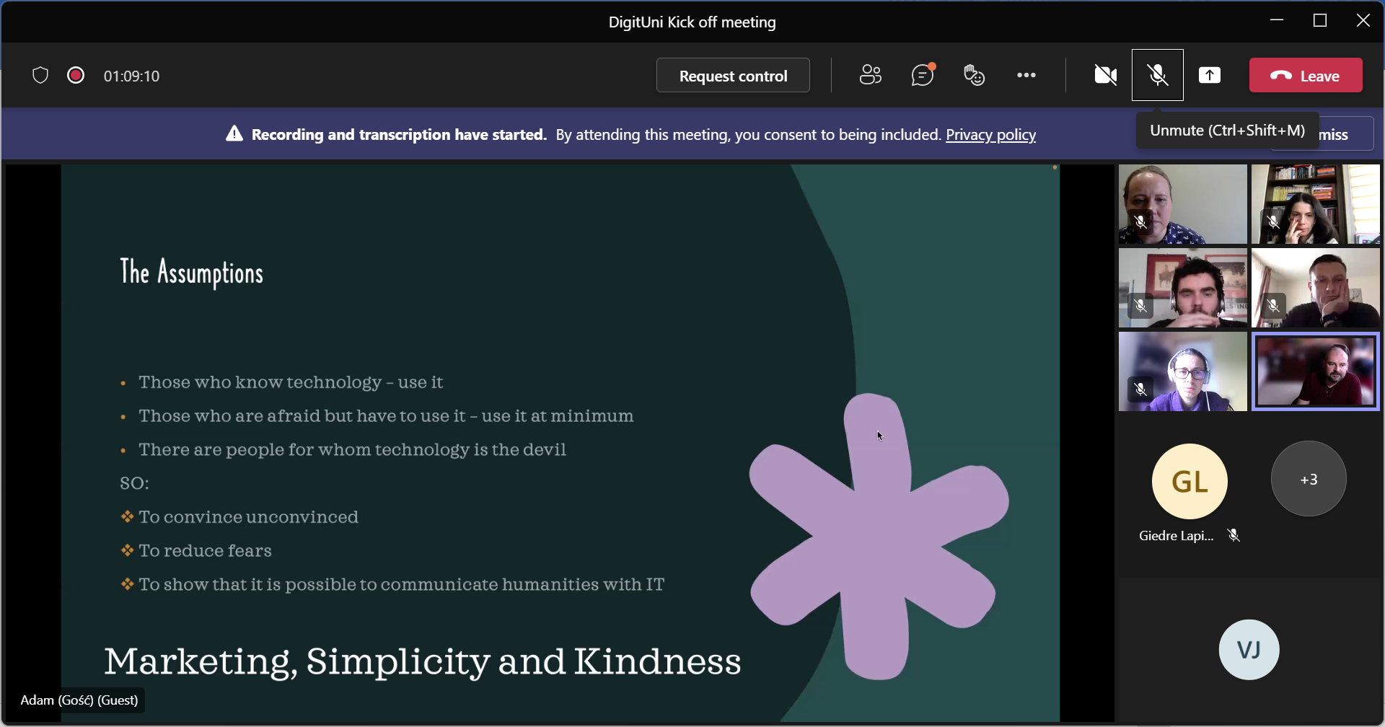
Task: Open the reactions and raise hand icon
Action: [x=974, y=75]
